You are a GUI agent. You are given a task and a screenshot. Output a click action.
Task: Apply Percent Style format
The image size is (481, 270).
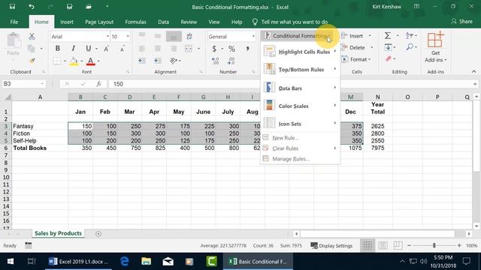tap(231, 49)
